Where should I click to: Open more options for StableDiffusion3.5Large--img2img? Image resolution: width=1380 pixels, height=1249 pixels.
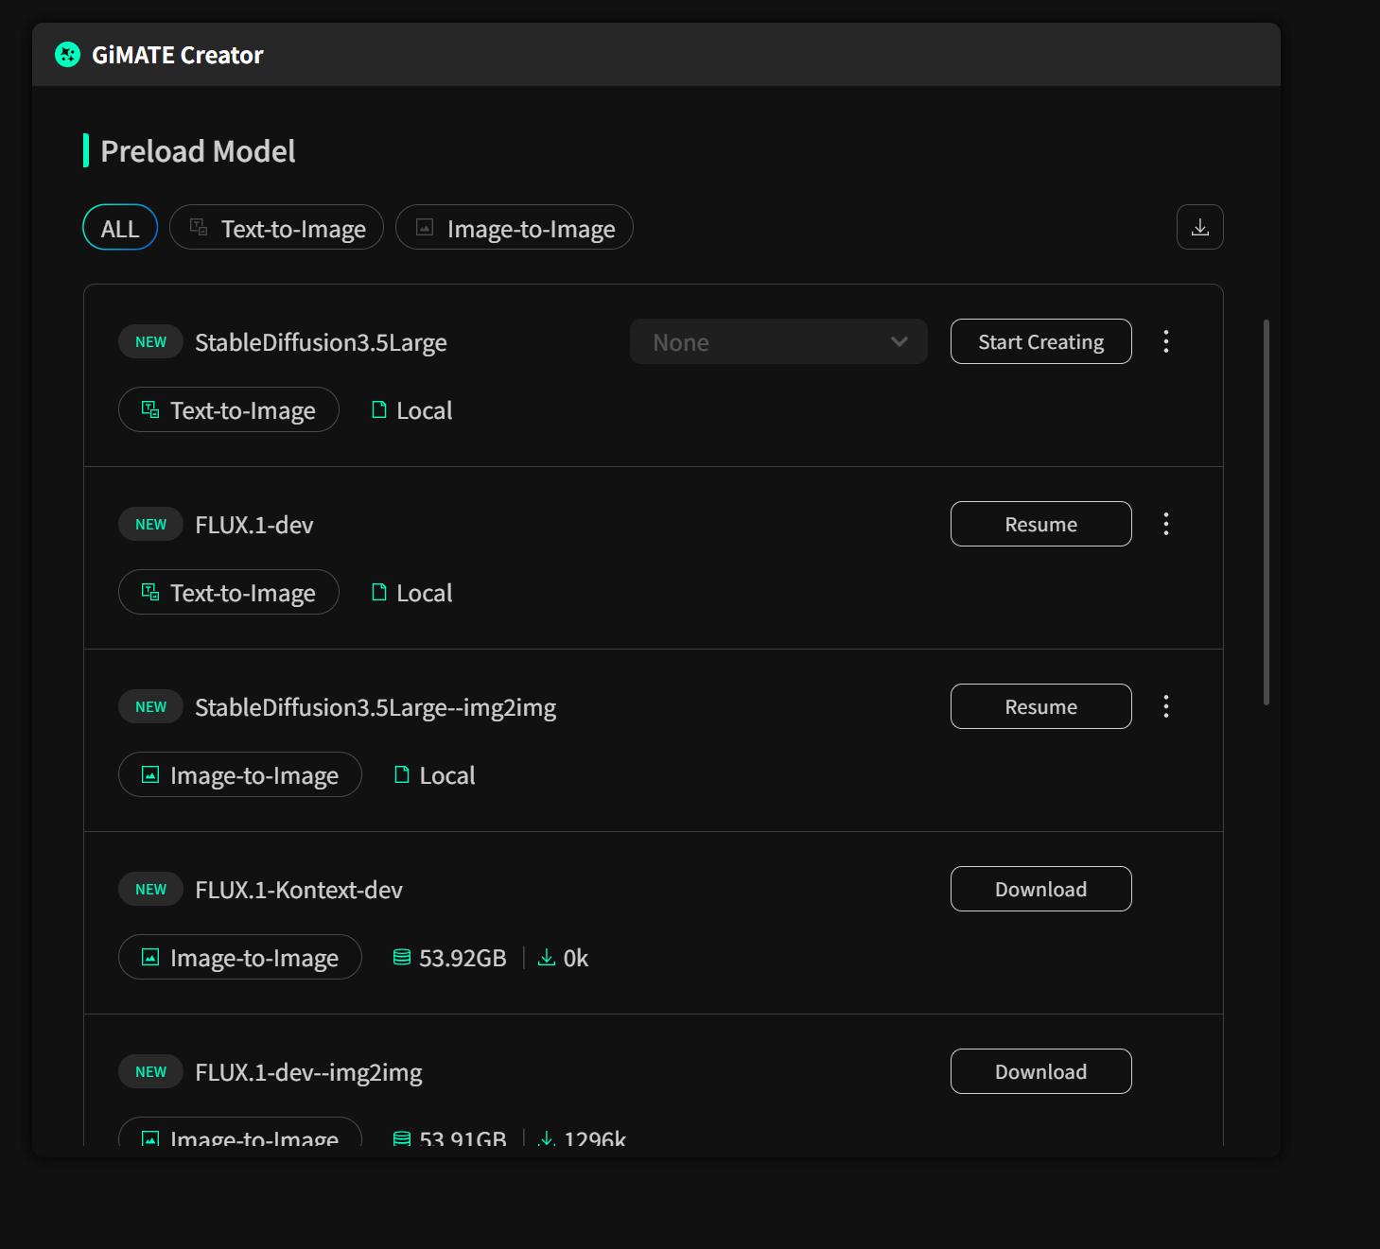1166,706
